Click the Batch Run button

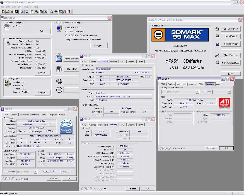click(x=71, y=69)
